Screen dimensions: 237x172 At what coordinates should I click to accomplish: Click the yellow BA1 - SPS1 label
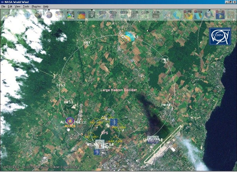click(x=92, y=137)
